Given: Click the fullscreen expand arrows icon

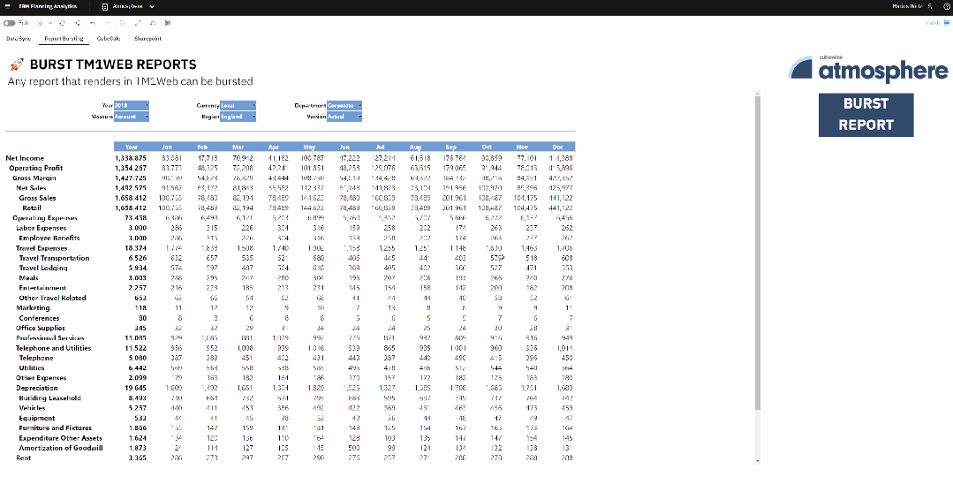Looking at the screenshot, I should [138, 23].
